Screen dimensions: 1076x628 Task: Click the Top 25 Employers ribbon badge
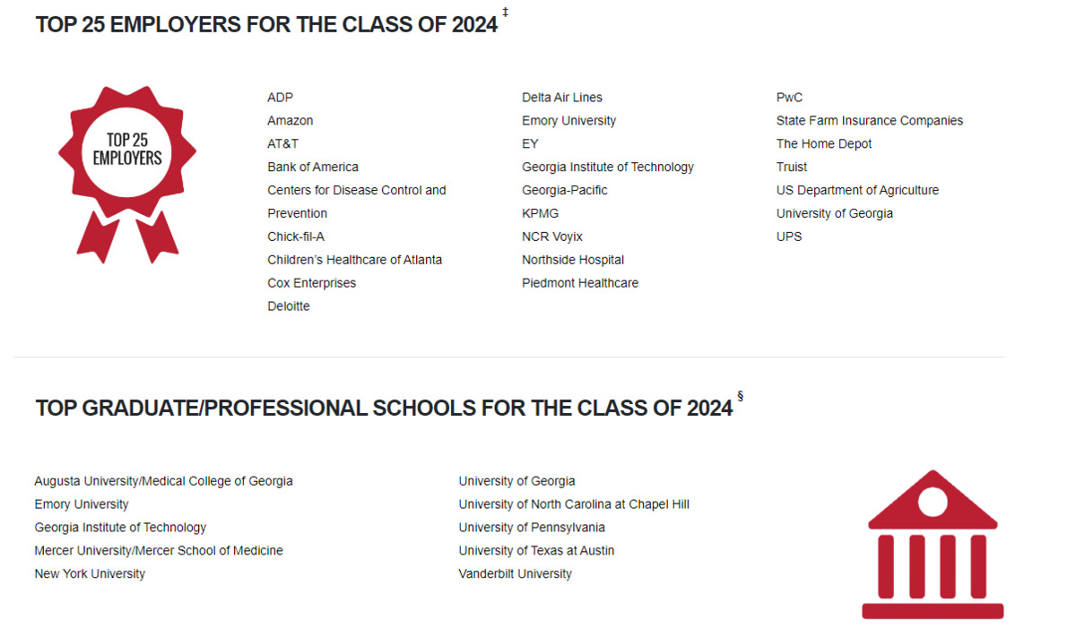click(127, 174)
